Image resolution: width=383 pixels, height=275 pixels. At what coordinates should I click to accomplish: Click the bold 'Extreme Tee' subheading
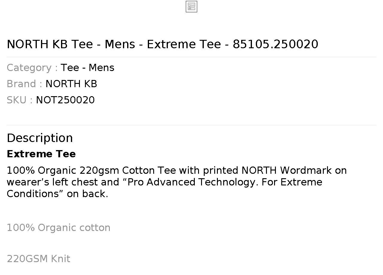(x=41, y=154)
